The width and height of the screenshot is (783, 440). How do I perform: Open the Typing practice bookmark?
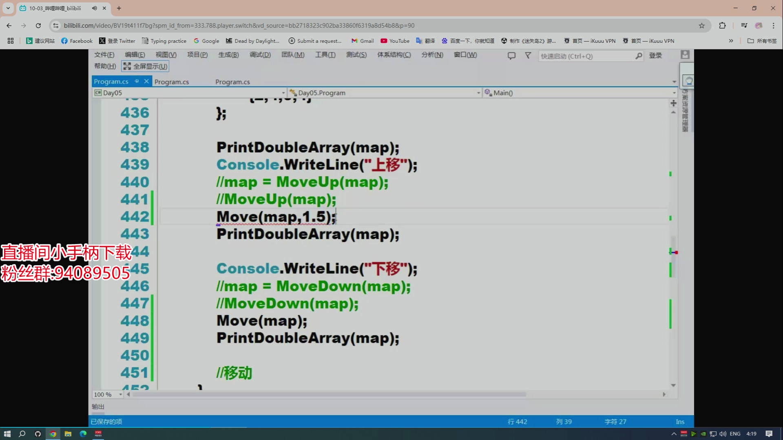click(x=164, y=41)
